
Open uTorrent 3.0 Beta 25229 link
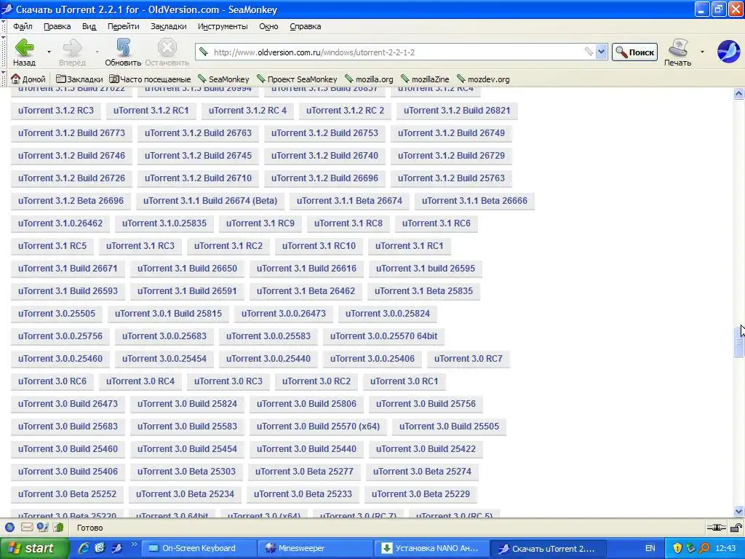[x=421, y=494]
